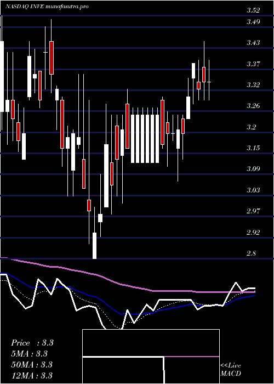
Task: Click the 2.97 price axis label
Action: tap(253, 211)
